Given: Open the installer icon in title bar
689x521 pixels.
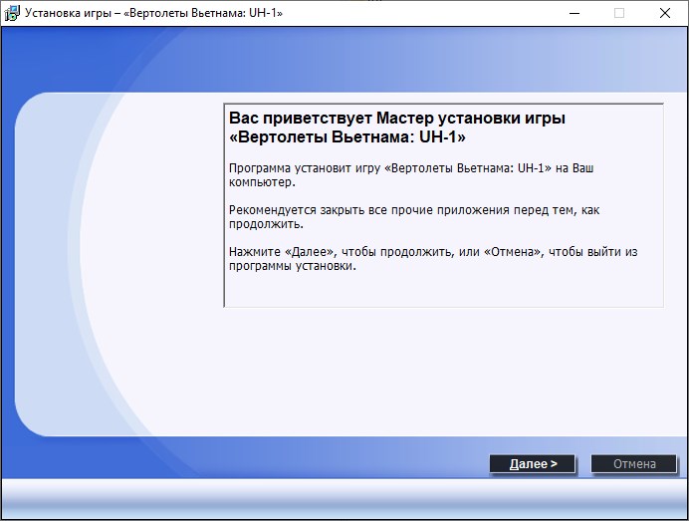Looking at the screenshot, I should [12, 13].
